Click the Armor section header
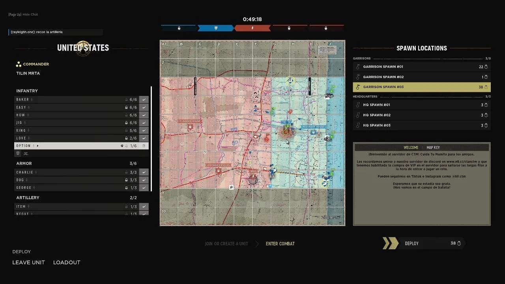Viewport: 505px width, 284px height. [x=24, y=163]
